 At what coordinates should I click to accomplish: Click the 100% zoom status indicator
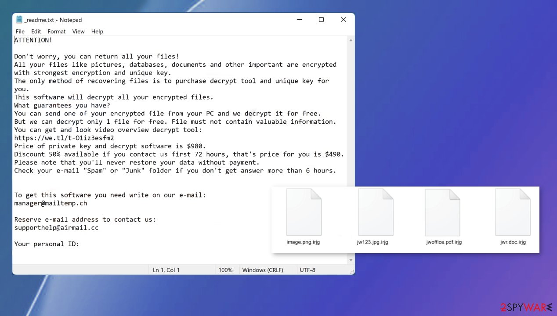pos(225,270)
